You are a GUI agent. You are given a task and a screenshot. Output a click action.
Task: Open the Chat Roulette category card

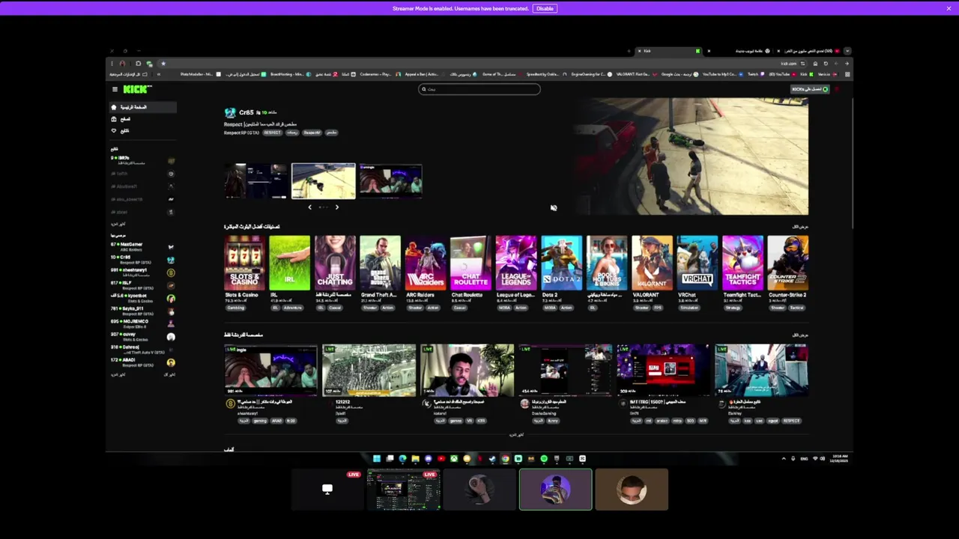(471, 262)
